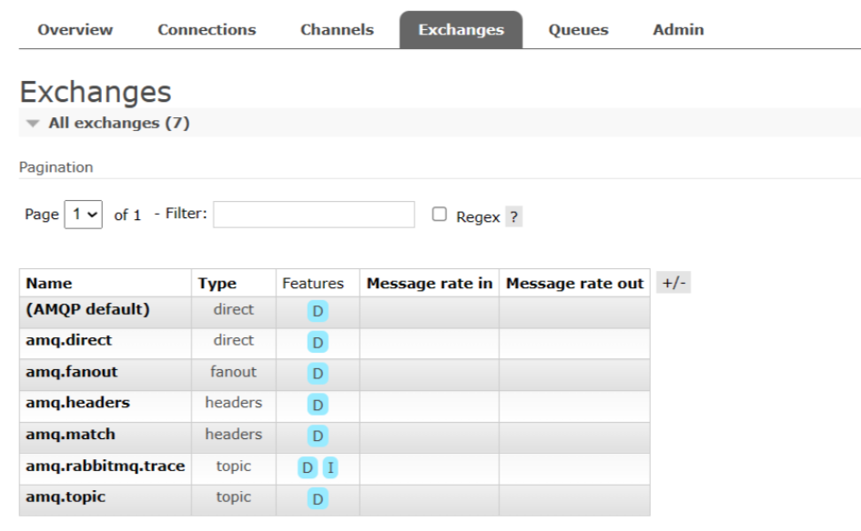Switch to the Queues tab
The width and height of the screenshot is (861, 531).
tap(578, 30)
